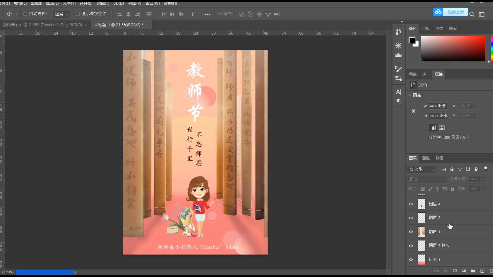Open the layer styles fx icon
Screen dimensions: 493x277
click(x=446, y=271)
